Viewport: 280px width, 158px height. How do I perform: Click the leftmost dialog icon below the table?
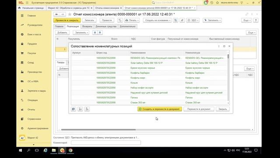[x=73, y=109]
